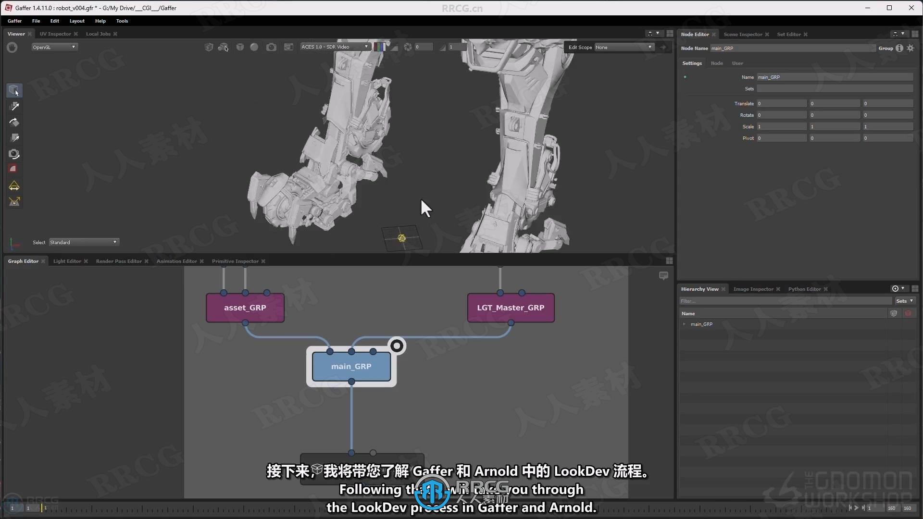The height and width of the screenshot is (519, 923).
Task: Switch to the UV Inspector tab
Action: 55,34
